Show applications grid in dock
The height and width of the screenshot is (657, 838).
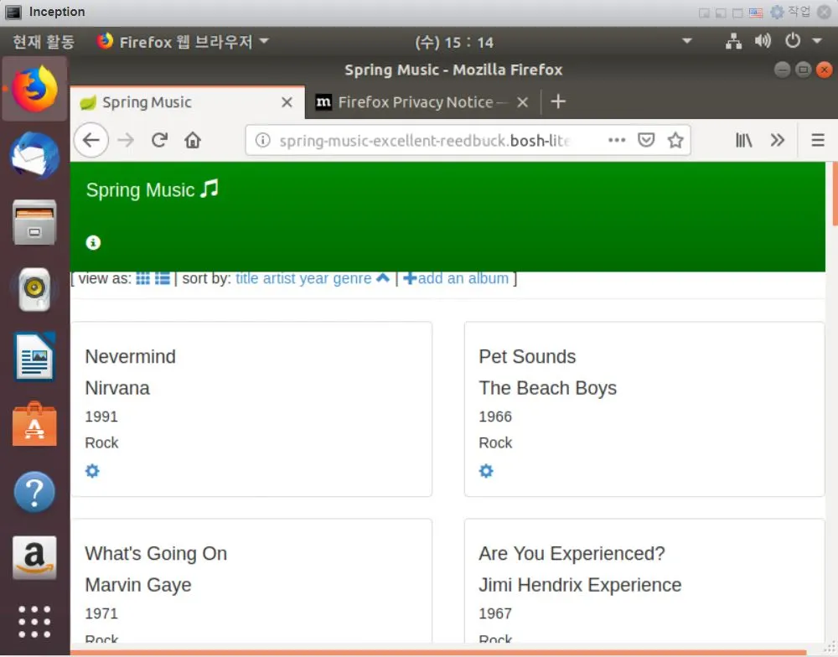pyautogui.click(x=34, y=623)
